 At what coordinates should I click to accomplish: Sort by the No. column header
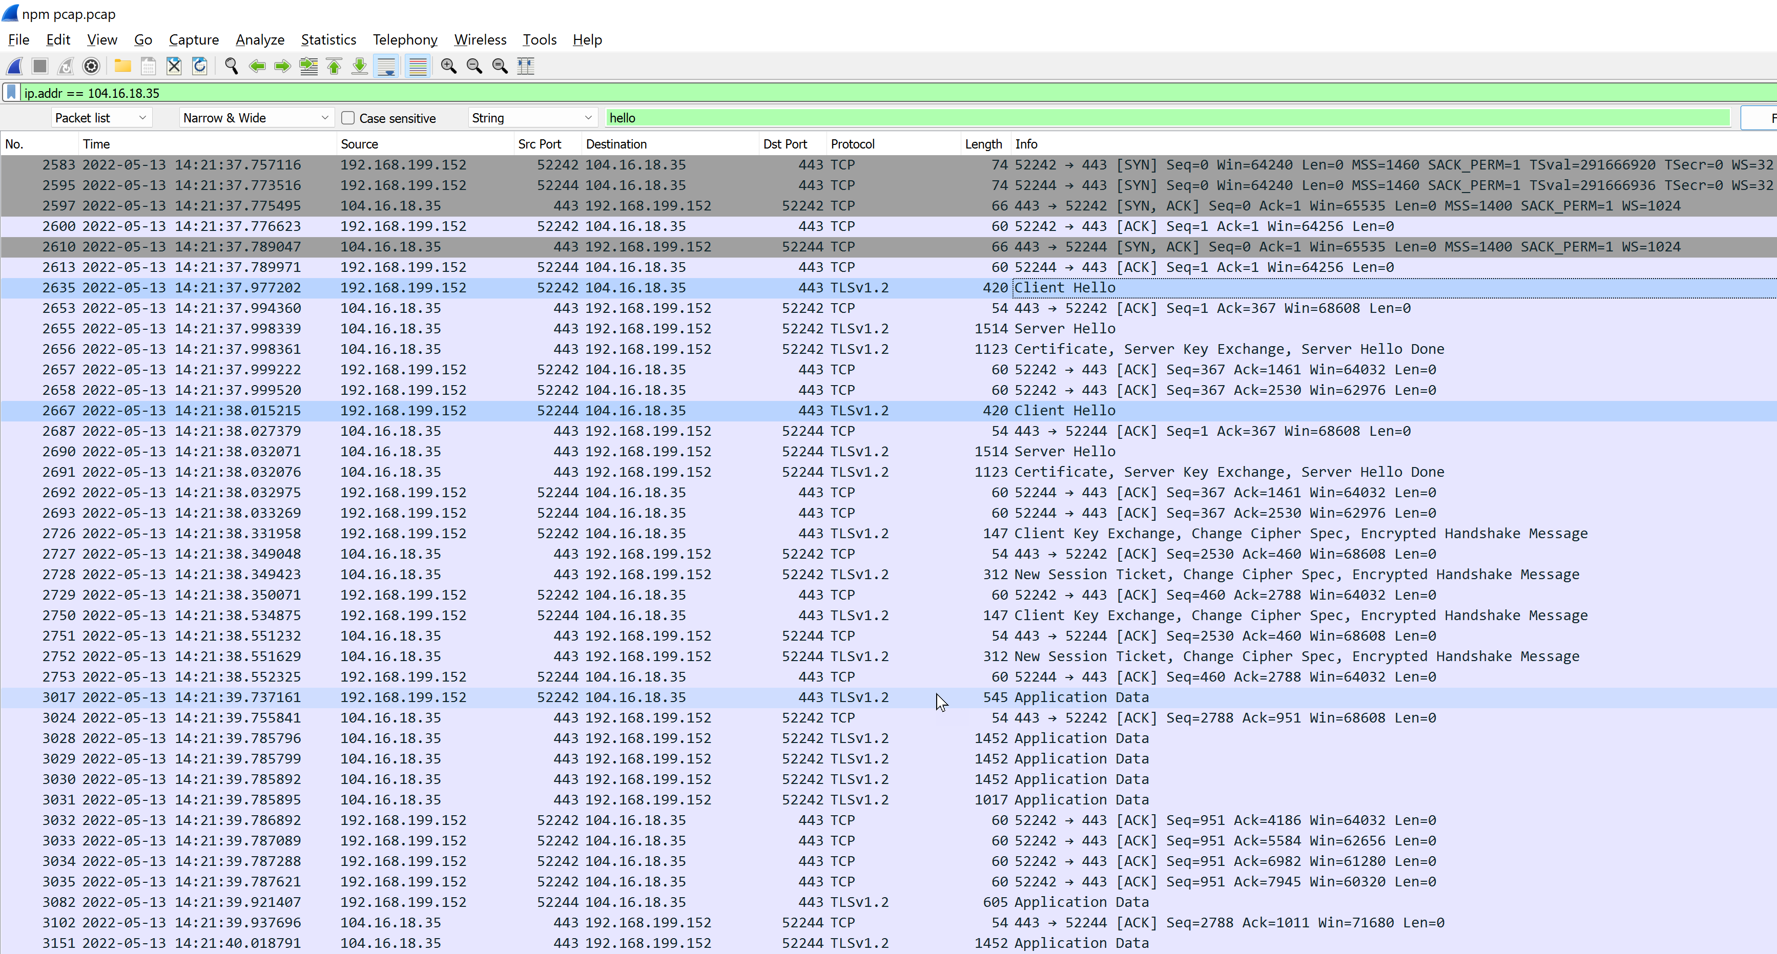pyautogui.click(x=39, y=144)
